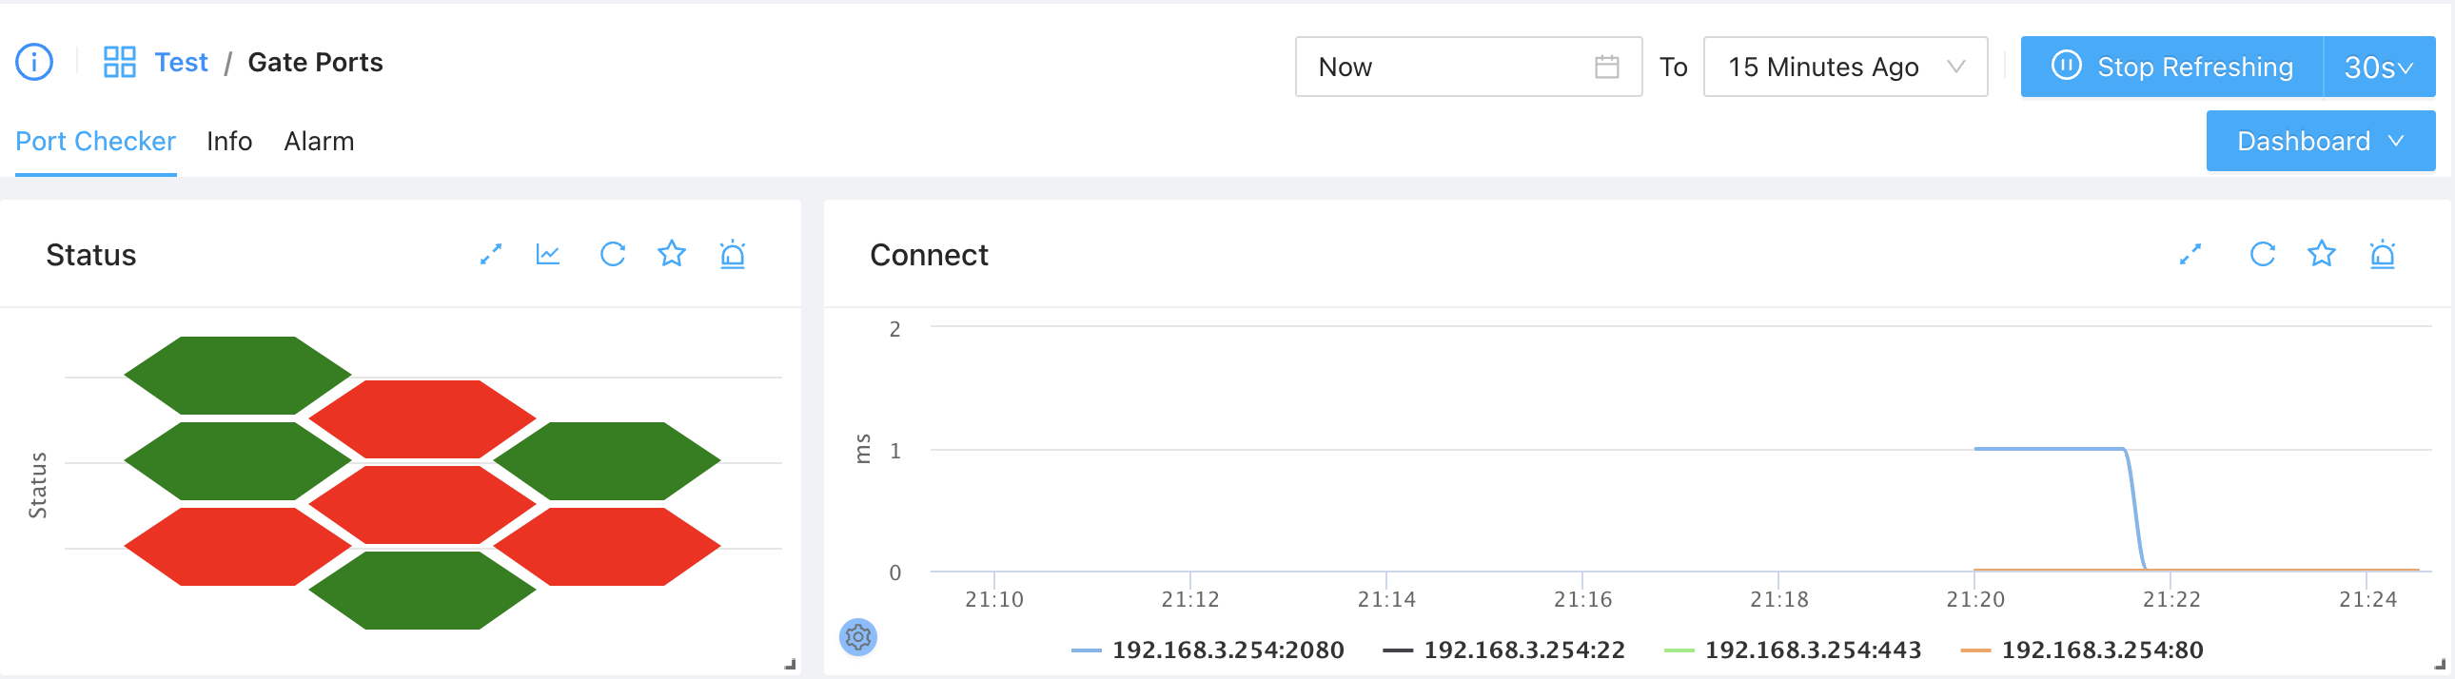Open the alarm bell for Status panel
The image size is (2455, 679).
pyautogui.click(x=732, y=254)
